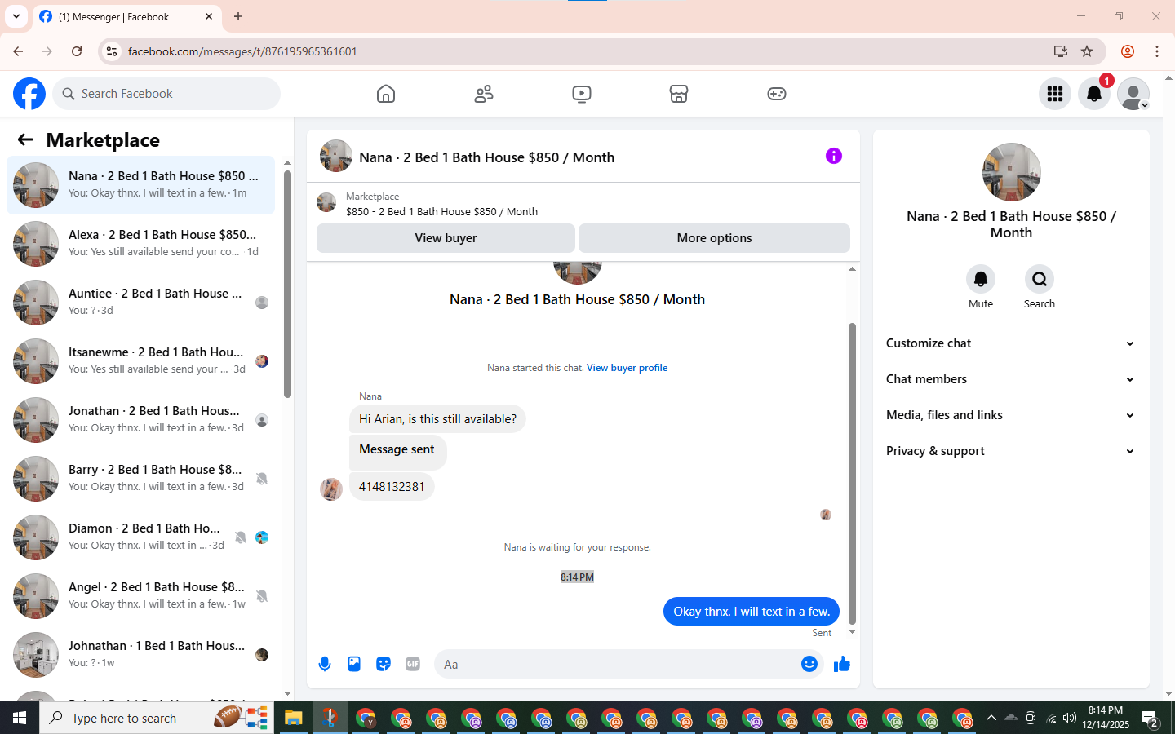Open the Notifications bell with badge

click(x=1094, y=94)
